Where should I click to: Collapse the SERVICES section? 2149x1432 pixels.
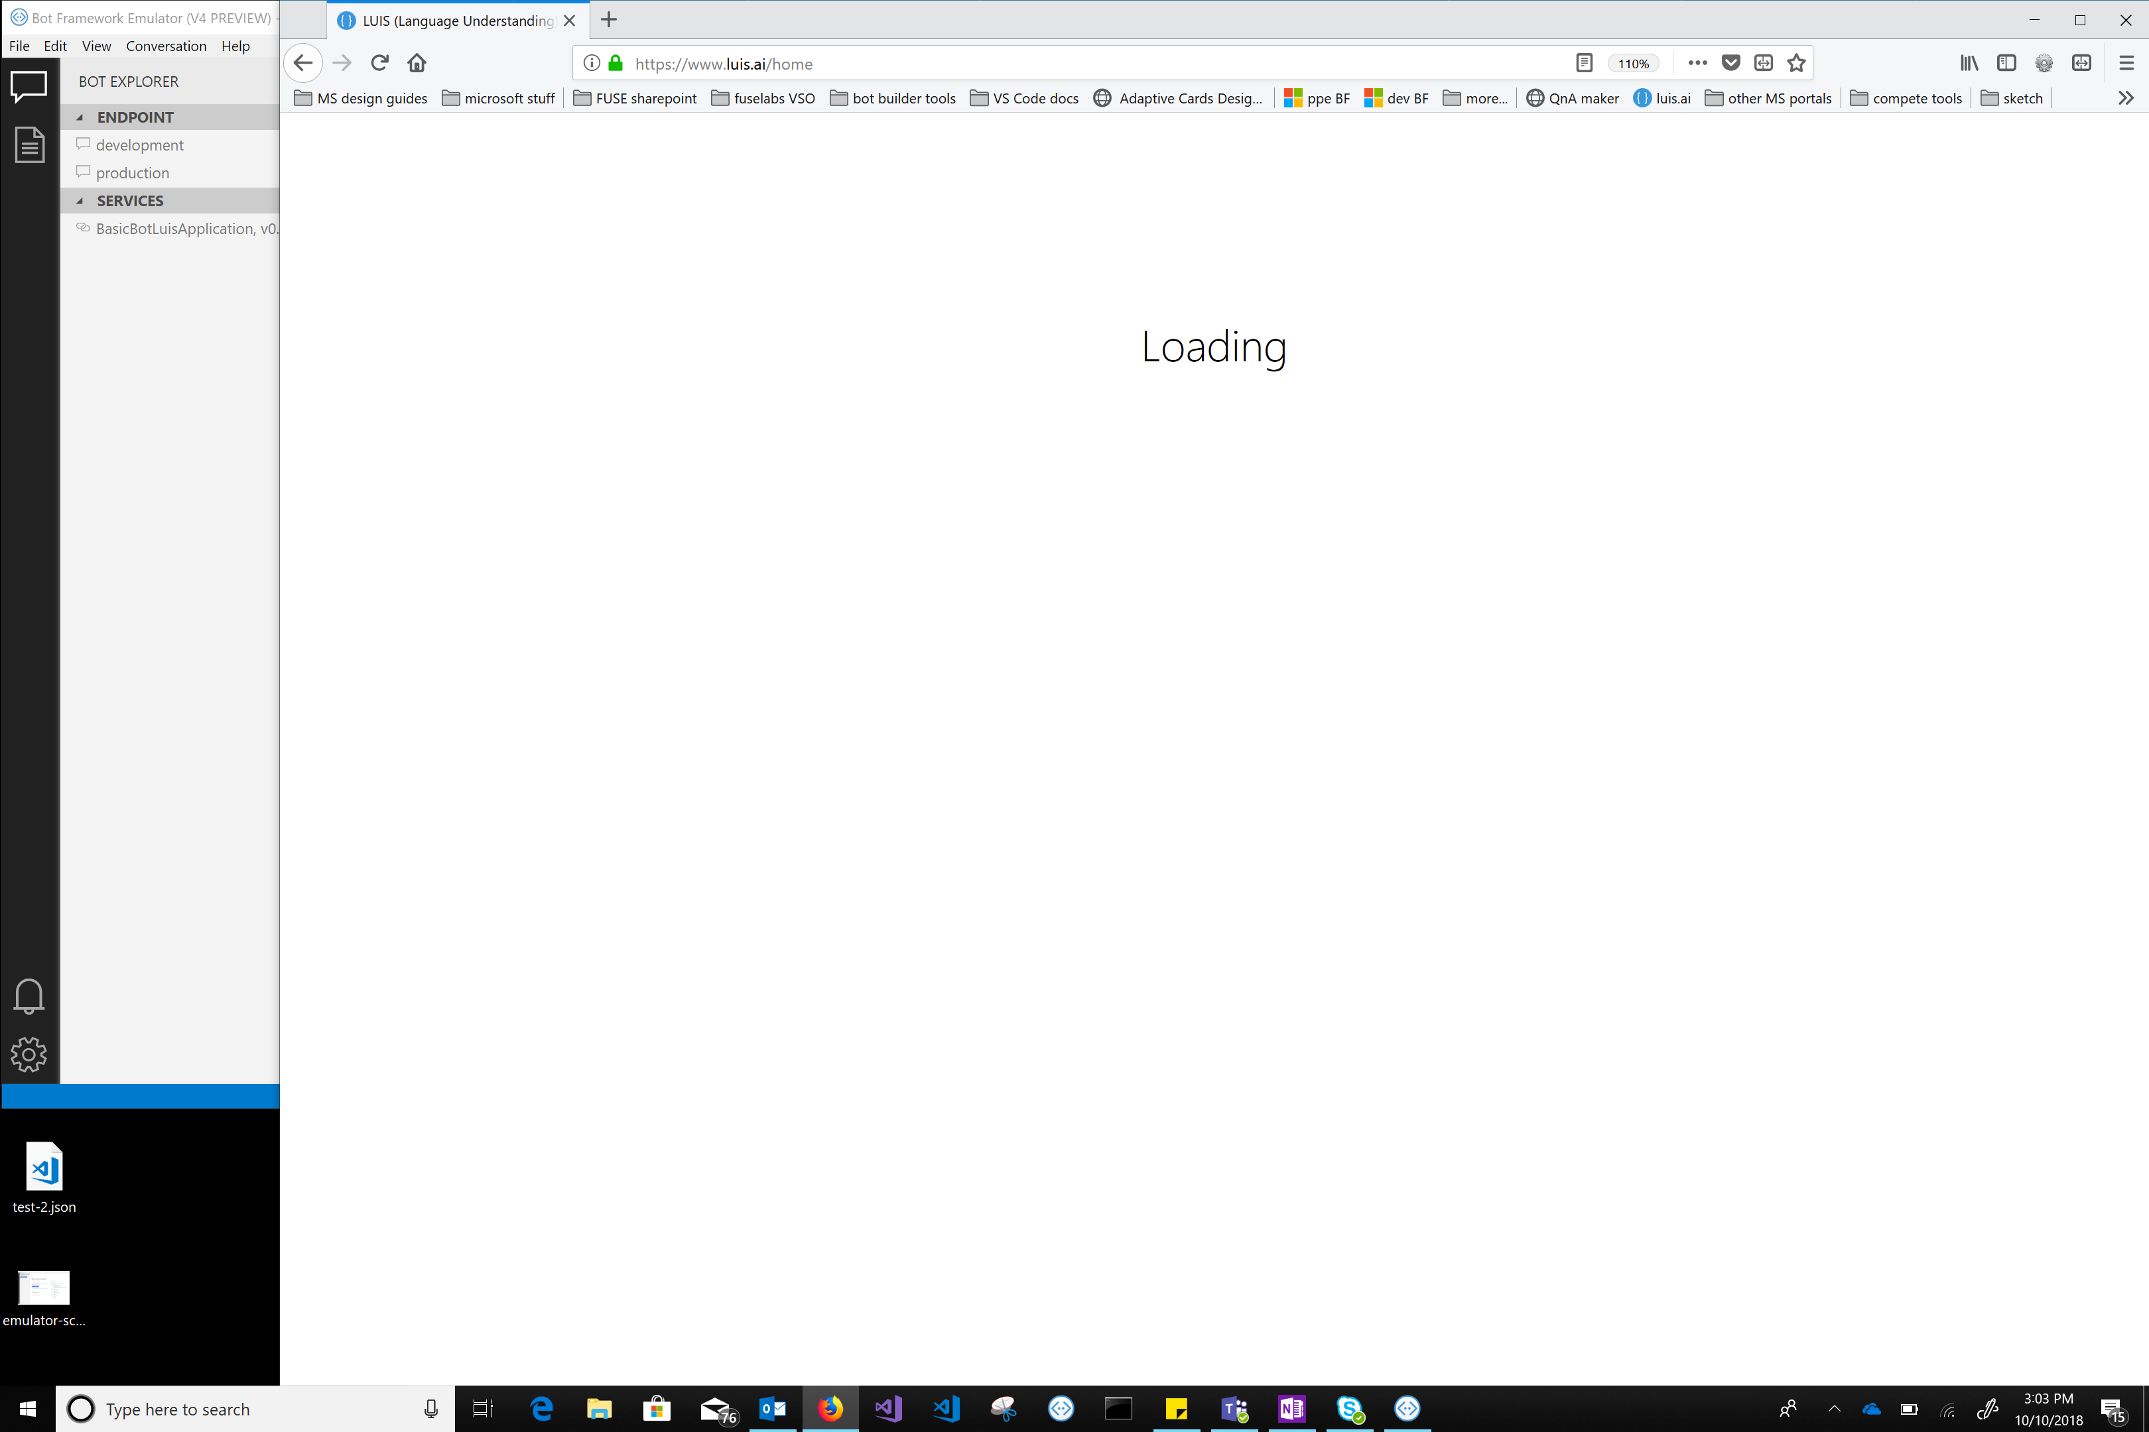click(x=82, y=200)
